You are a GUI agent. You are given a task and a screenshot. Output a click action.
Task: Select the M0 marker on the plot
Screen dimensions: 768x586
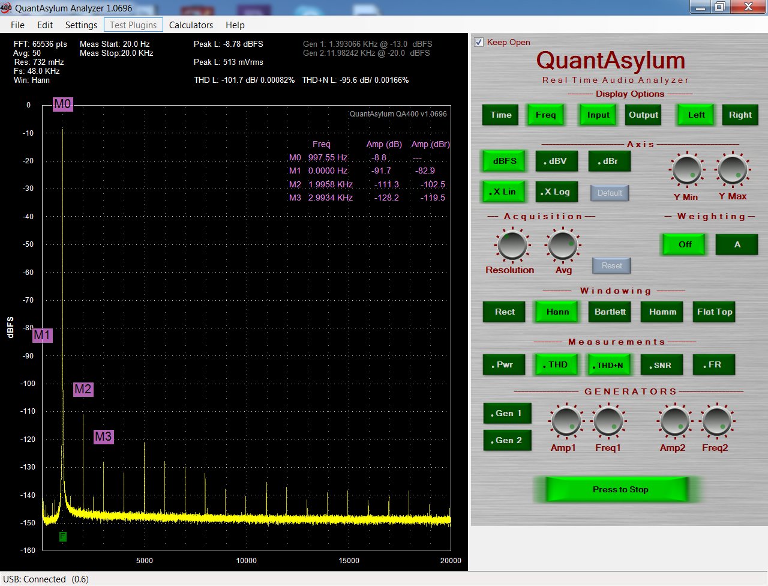[62, 104]
